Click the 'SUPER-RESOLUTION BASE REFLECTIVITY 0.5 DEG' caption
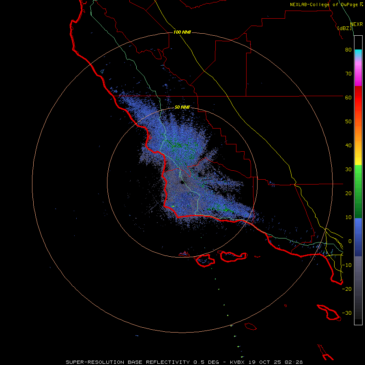 [x=142, y=362]
